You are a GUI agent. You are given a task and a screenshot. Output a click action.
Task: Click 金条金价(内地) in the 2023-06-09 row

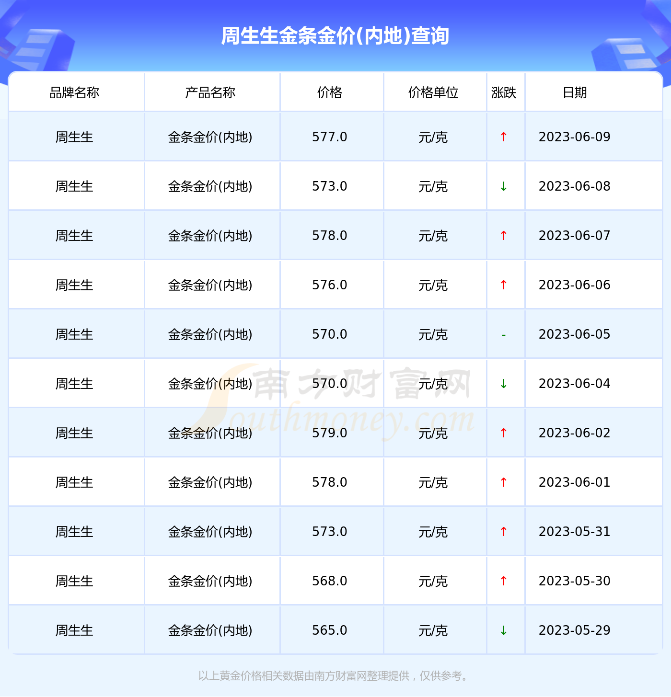210,137
